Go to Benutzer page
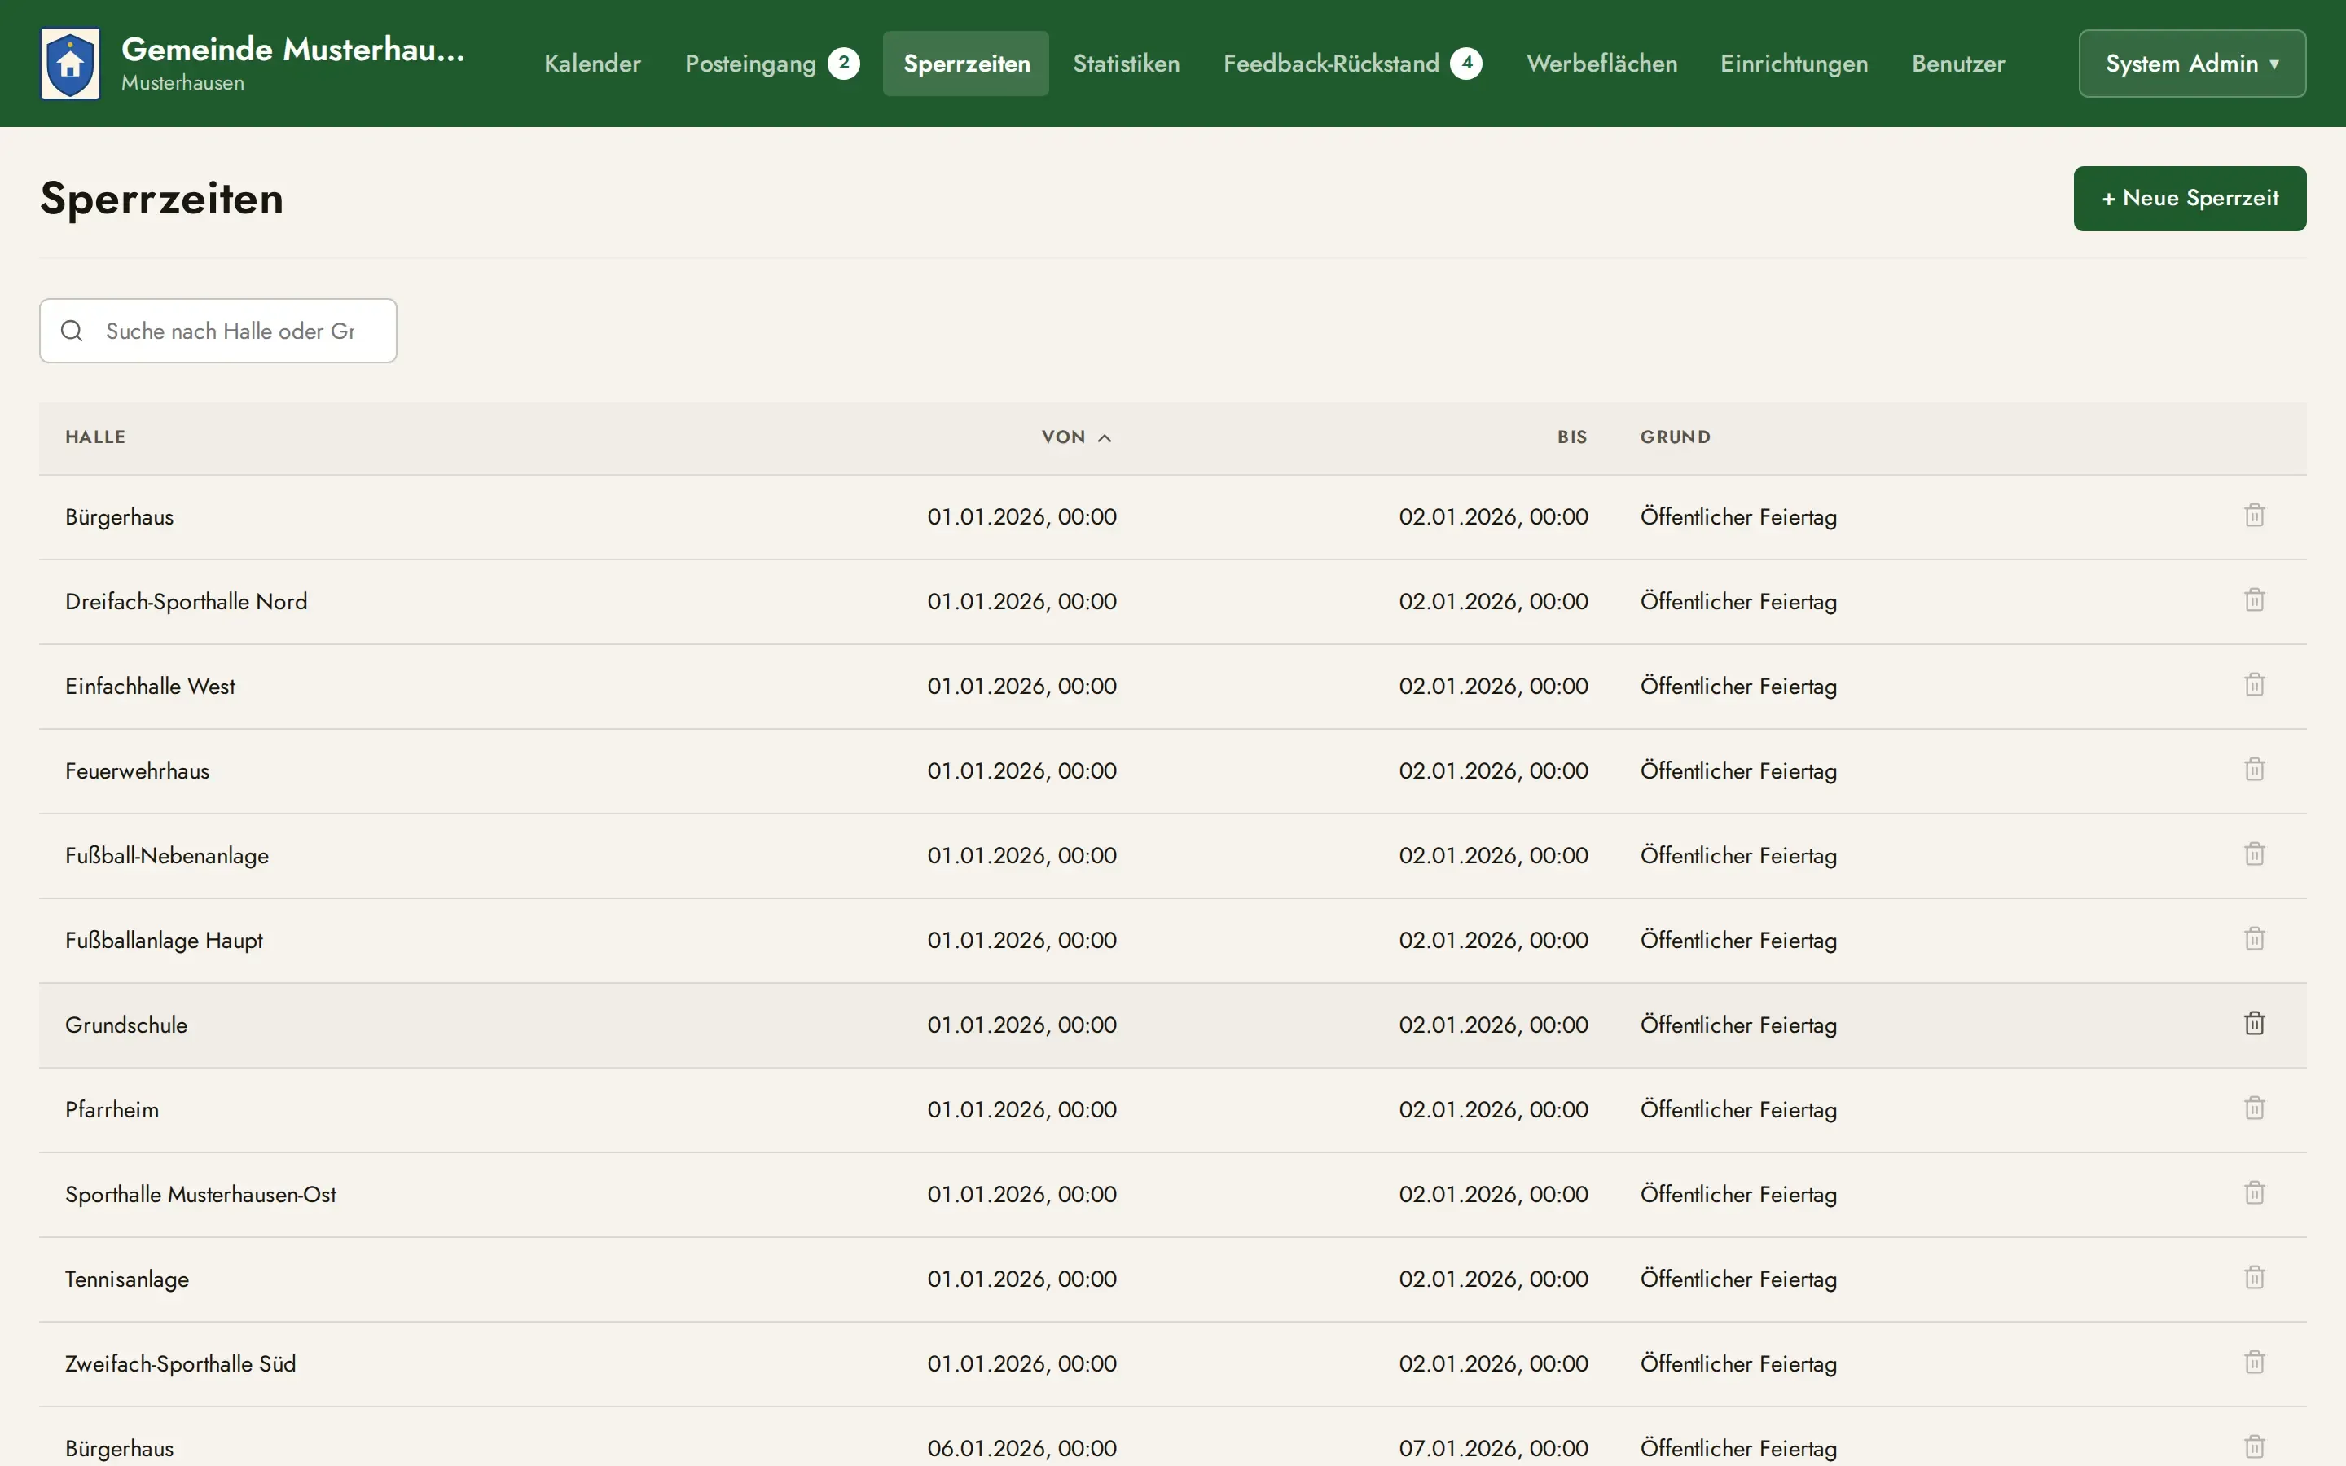The width and height of the screenshot is (2346, 1466). 1957,63
